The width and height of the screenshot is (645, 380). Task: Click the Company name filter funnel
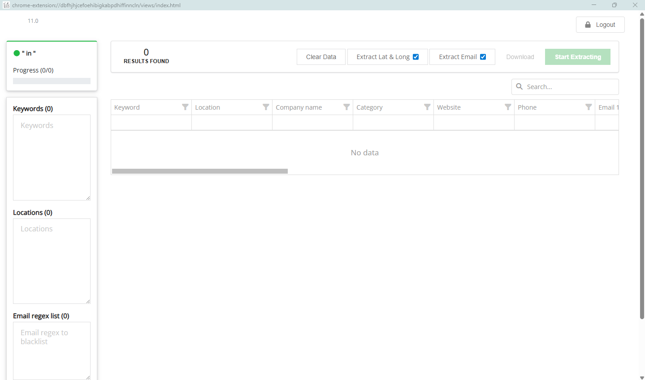pos(346,107)
